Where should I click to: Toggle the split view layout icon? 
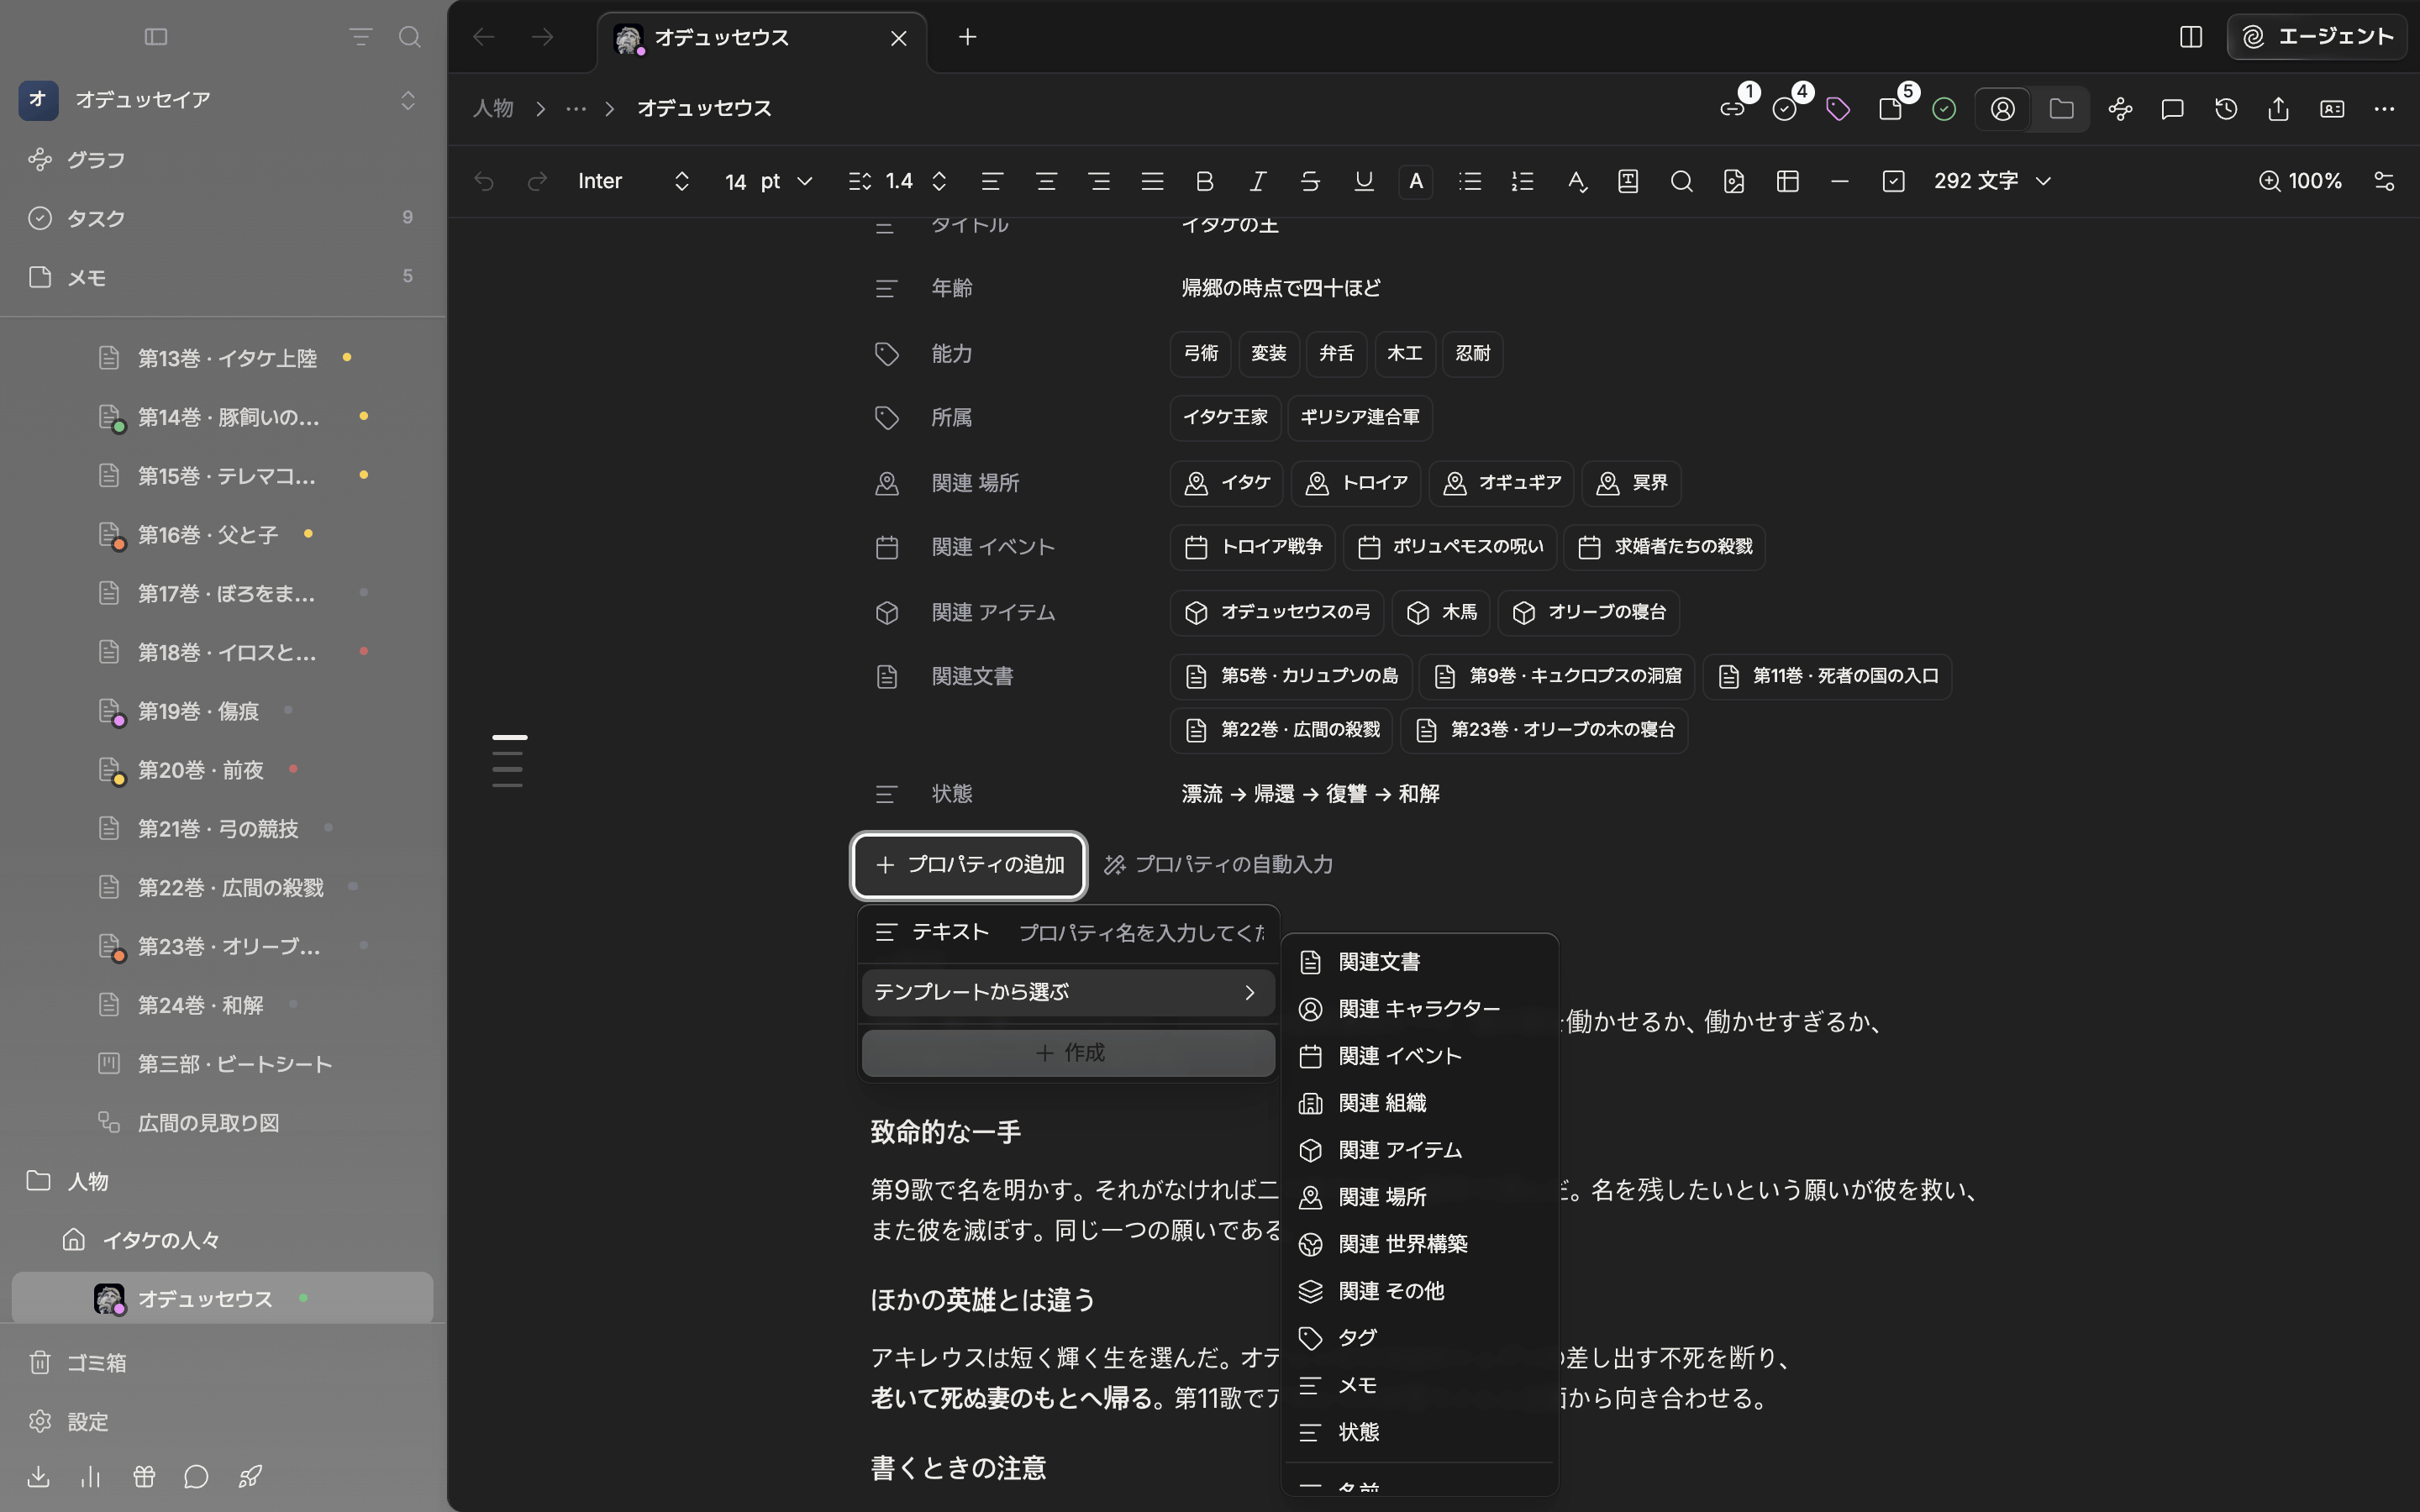point(2190,37)
